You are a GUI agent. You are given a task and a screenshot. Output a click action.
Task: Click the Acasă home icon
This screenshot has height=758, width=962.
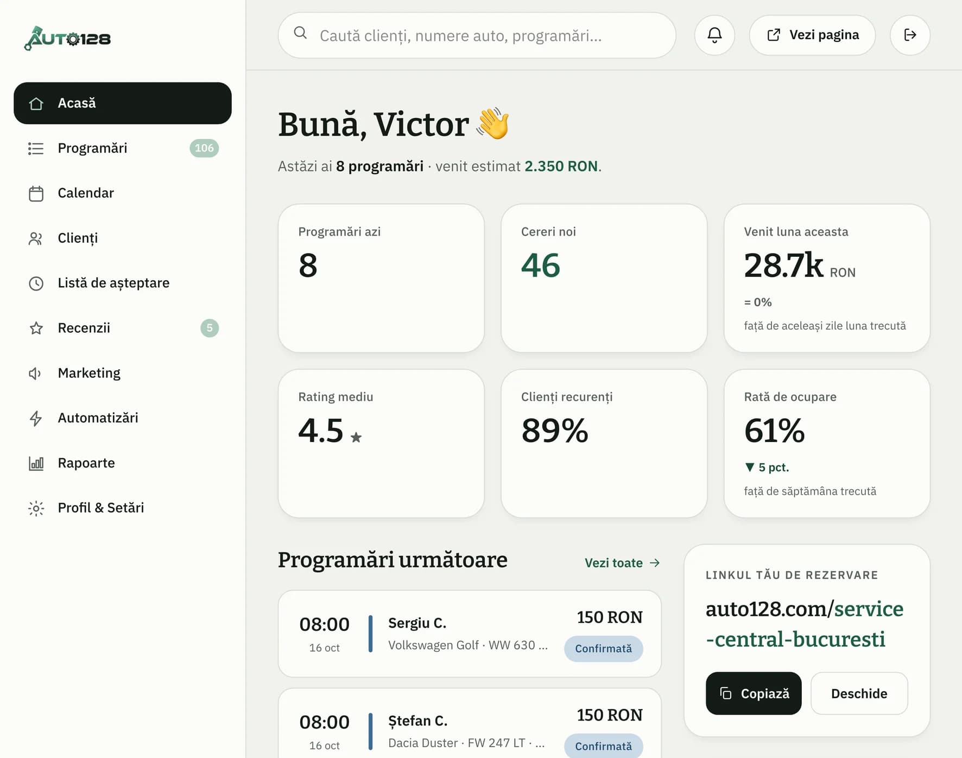(36, 103)
